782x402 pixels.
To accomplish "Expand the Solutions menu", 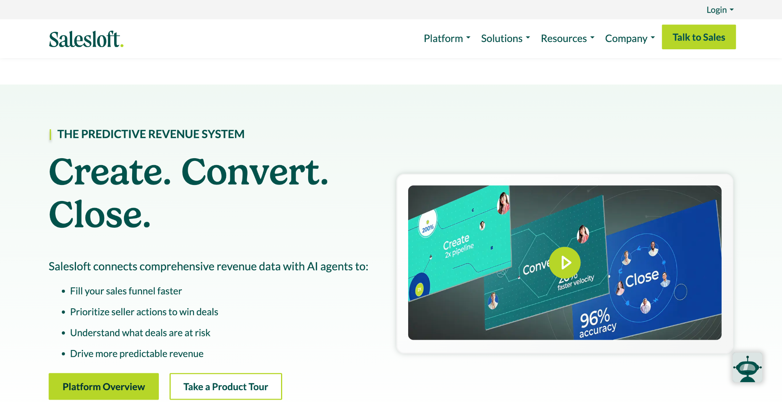I will tap(505, 38).
